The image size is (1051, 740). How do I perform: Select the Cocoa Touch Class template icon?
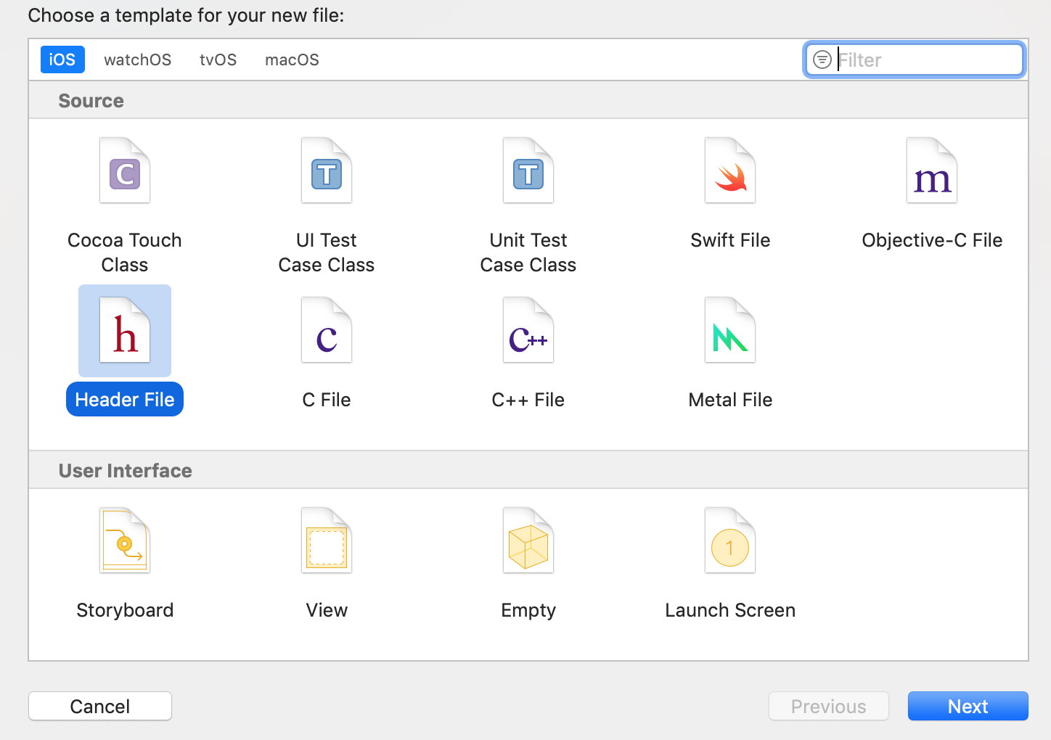[x=125, y=170]
